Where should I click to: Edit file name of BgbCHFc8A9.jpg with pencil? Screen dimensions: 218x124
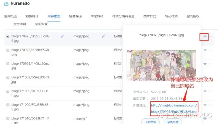pyautogui.click(x=62, y=36)
